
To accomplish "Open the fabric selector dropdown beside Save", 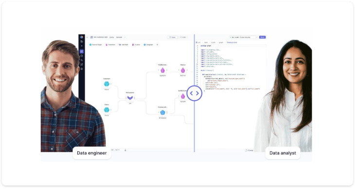I will 243,37.
